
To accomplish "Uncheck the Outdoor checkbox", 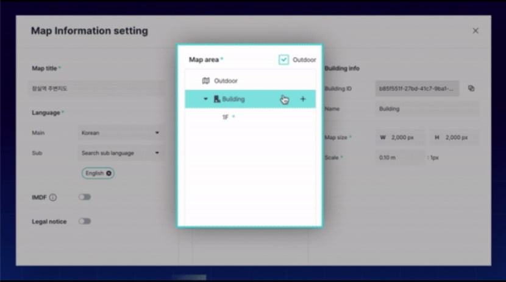I will coord(283,60).
